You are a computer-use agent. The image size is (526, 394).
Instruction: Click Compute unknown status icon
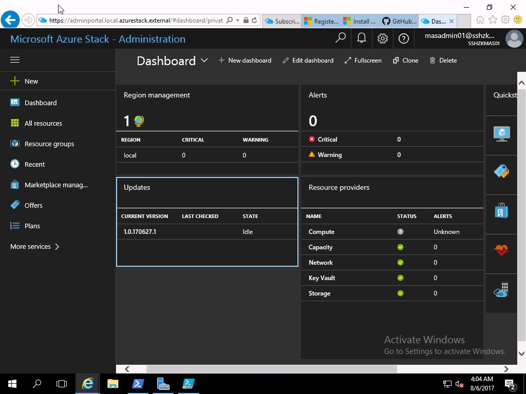pyautogui.click(x=400, y=231)
